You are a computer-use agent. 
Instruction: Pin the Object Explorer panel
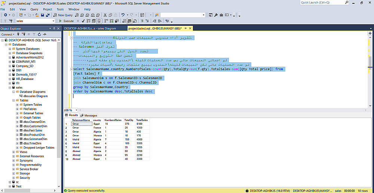54,28
